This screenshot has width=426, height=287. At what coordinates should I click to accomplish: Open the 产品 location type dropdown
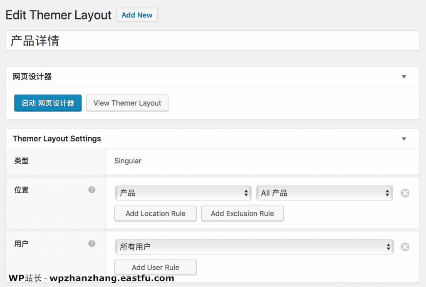[183, 193]
